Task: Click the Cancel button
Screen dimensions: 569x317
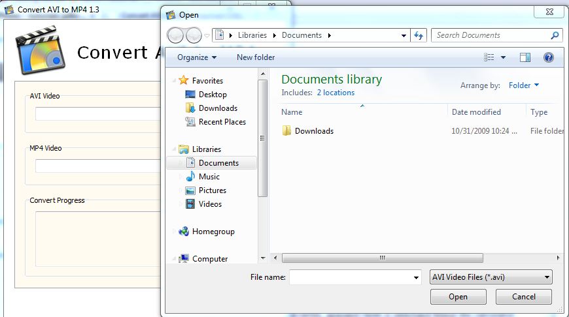Action: coord(524,297)
